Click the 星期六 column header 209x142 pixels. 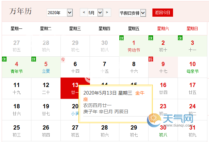(x=163, y=28)
